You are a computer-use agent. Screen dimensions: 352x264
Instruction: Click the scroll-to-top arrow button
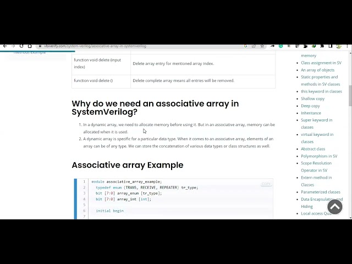coord(335,207)
